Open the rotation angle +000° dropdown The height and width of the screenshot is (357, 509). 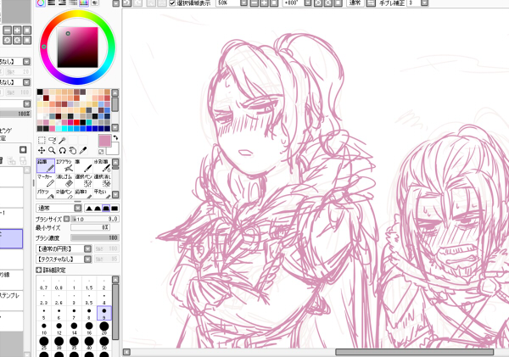[x=308, y=3]
